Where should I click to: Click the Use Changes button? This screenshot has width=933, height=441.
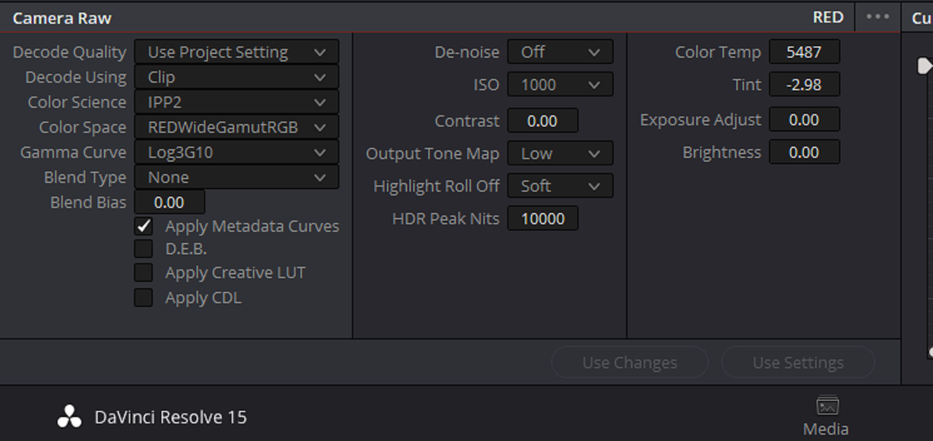click(630, 362)
